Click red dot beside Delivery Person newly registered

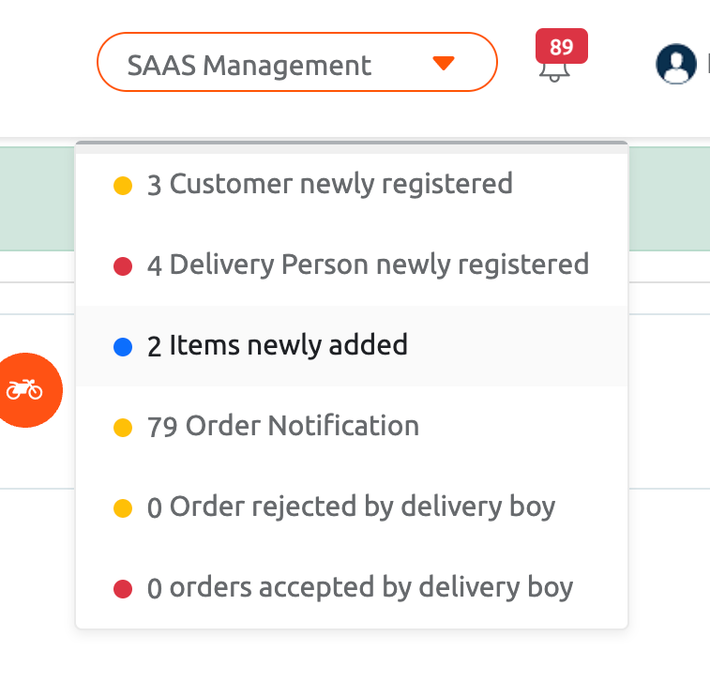(x=123, y=266)
